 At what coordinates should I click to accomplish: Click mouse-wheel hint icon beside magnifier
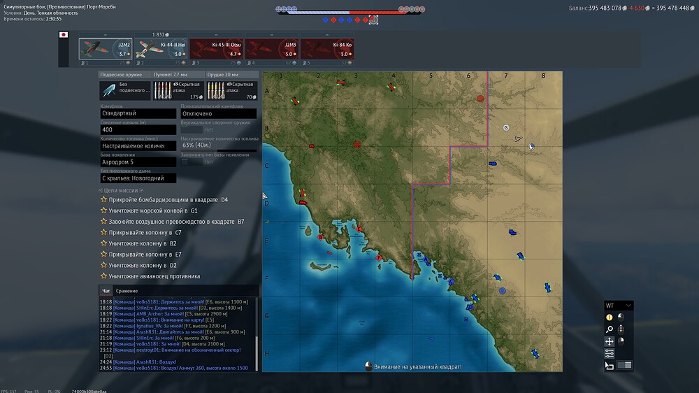[x=621, y=329]
